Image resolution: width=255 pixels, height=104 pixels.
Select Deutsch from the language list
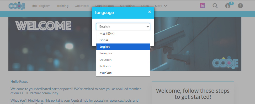coord(123,60)
